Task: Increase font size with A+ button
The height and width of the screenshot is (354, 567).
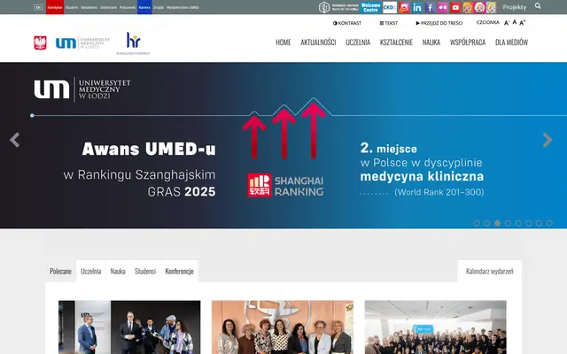Action: tap(522, 23)
